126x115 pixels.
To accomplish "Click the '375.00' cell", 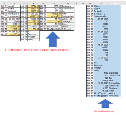I will [34, 21].
